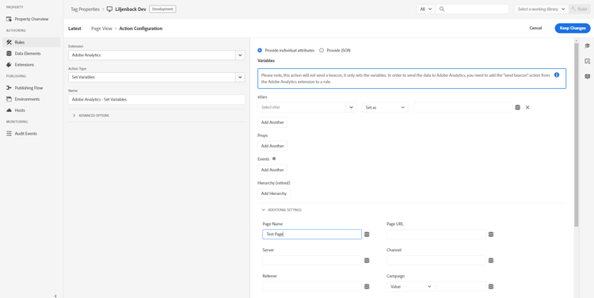Click the Data Elements database icon
Image resolution: width=594 pixels, height=298 pixels.
point(9,53)
